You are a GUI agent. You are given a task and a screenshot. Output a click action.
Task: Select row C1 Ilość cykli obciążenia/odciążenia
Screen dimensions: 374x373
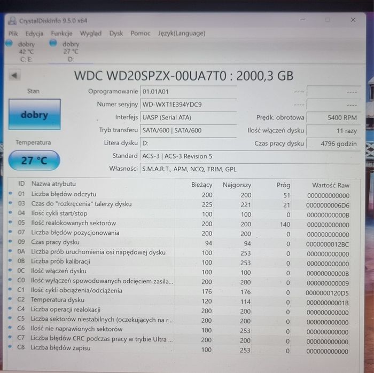pyautogui.click(x=179, y=291)
